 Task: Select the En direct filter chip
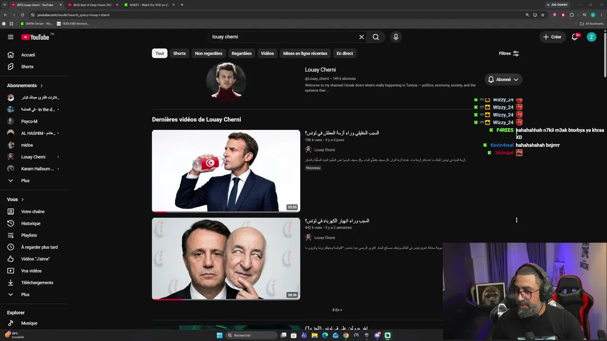(345, 54)
